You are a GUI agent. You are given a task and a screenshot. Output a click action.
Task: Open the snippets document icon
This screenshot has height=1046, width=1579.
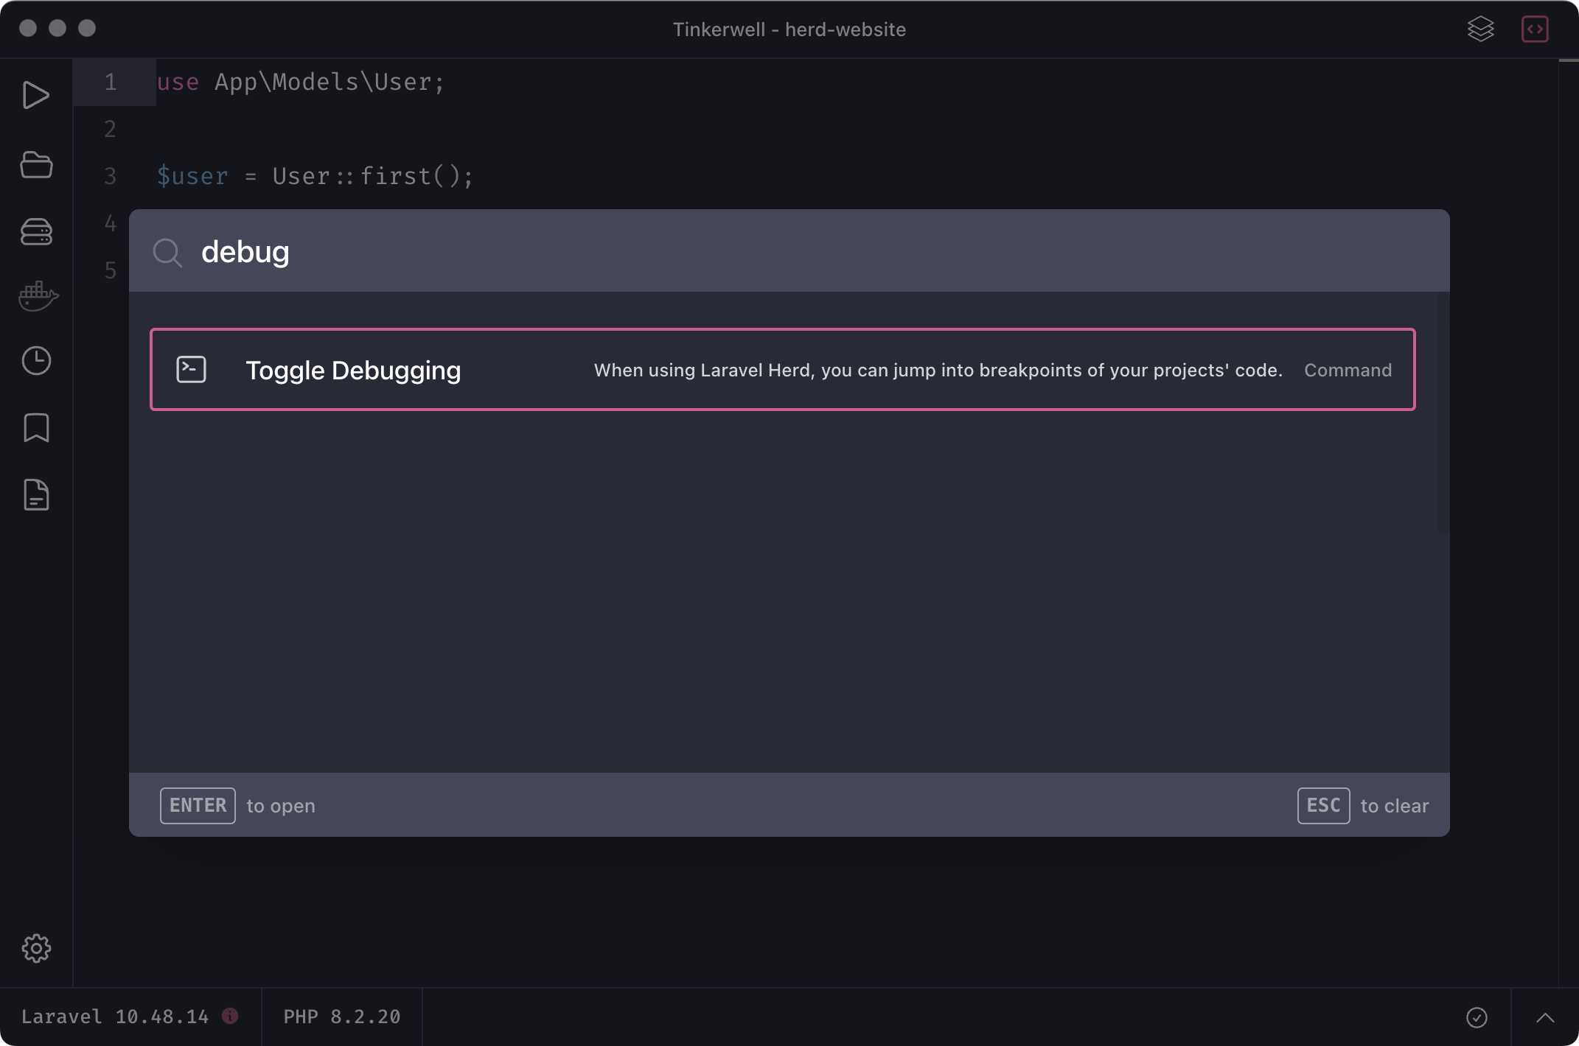tap(36, 494)
